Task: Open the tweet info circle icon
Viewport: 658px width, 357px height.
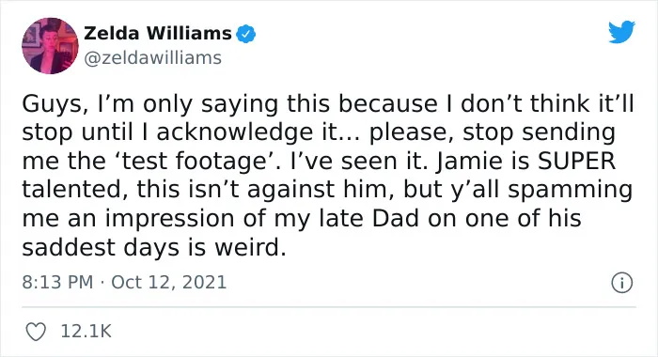Action: click(x=621, y=283)
